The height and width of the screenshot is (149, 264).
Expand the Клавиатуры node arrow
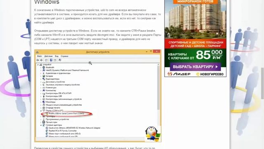(41, 87)
